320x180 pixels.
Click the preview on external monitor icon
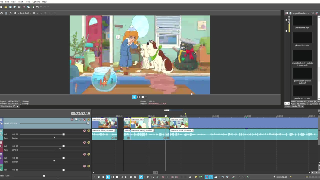6,13
